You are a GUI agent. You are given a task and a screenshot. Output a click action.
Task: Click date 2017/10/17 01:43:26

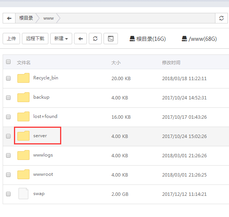[x=184, y=117]
